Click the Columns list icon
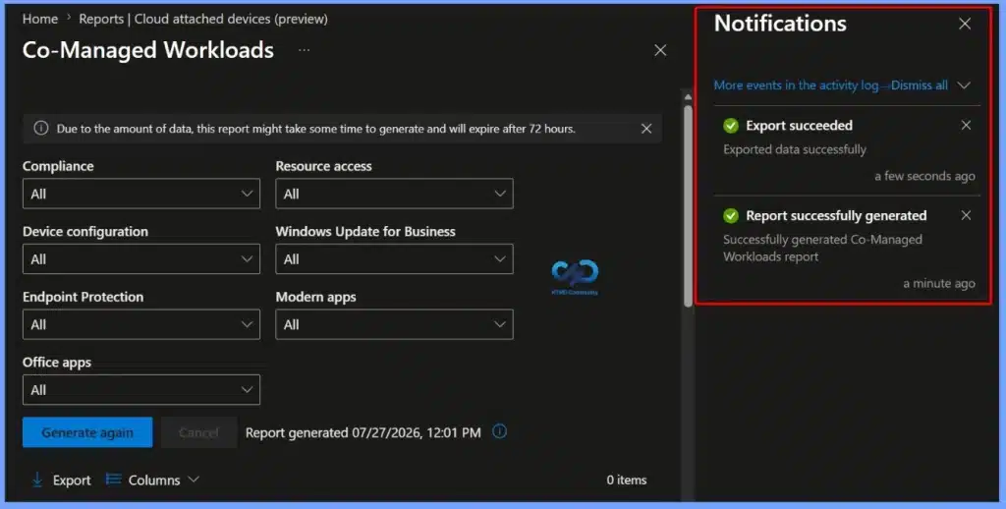Screen dimensions: 1006x509 [114, 480]
